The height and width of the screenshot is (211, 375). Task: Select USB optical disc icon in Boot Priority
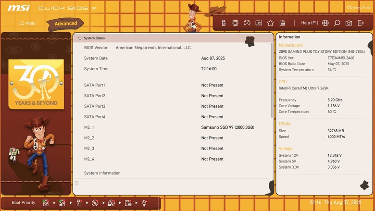coord(112,203)
